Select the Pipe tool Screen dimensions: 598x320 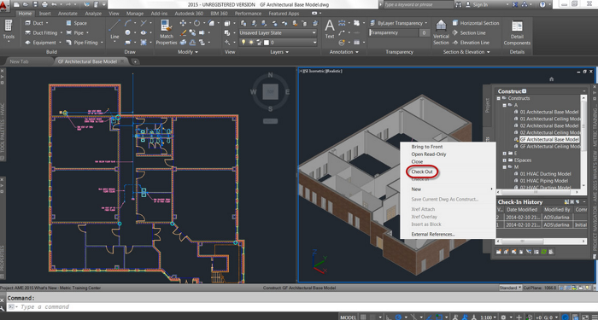(75, 33)
